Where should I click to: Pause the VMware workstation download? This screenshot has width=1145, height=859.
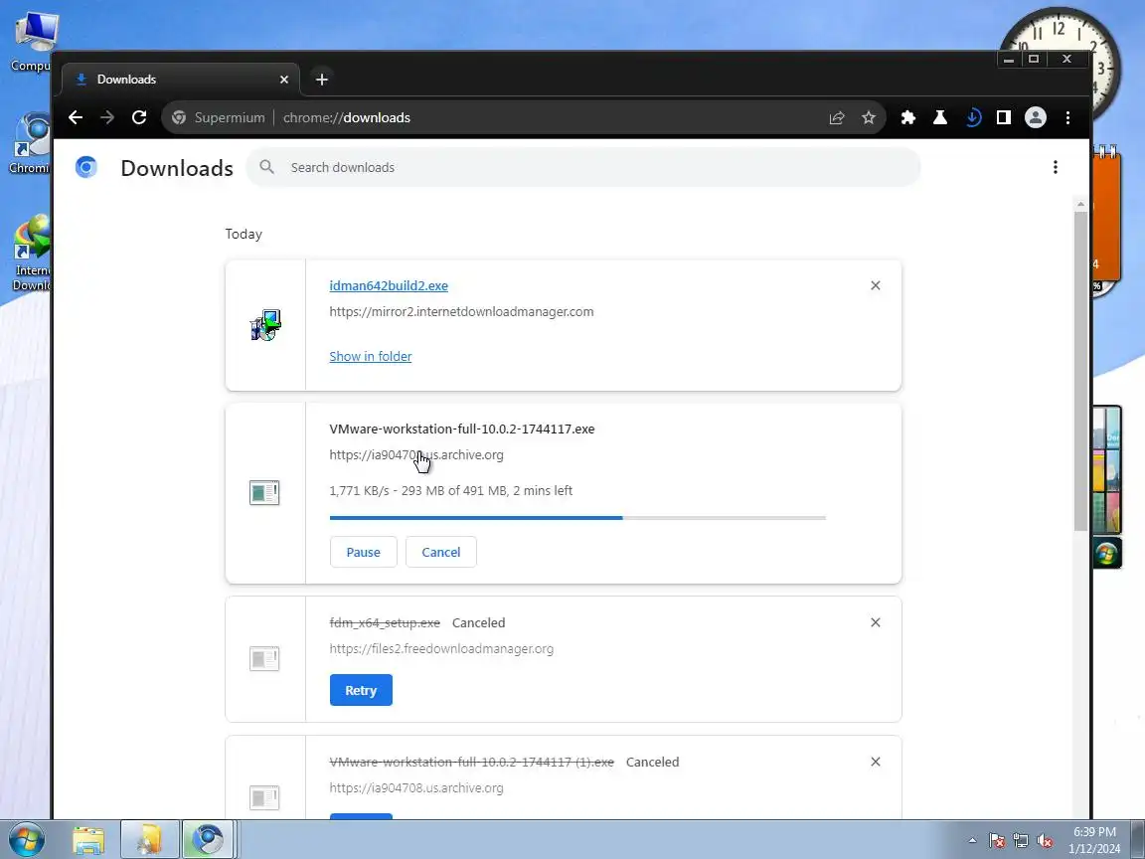click(x=363, y=552)
